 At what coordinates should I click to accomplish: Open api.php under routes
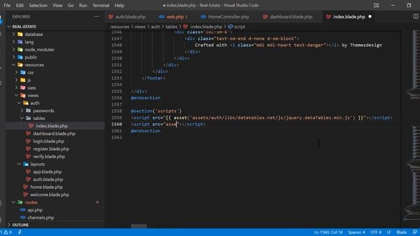(35, 210)
